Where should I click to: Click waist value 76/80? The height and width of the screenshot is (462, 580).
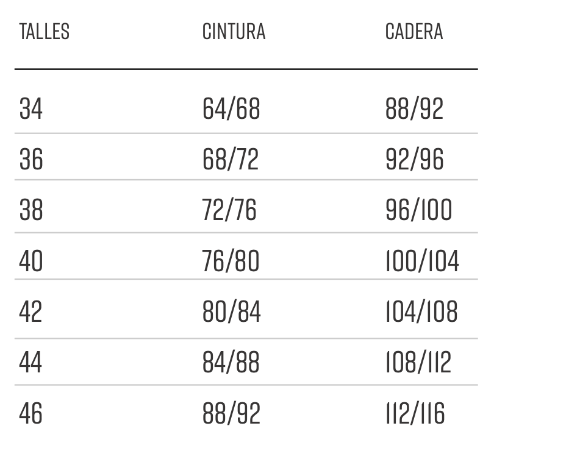(x=231, y=261)
